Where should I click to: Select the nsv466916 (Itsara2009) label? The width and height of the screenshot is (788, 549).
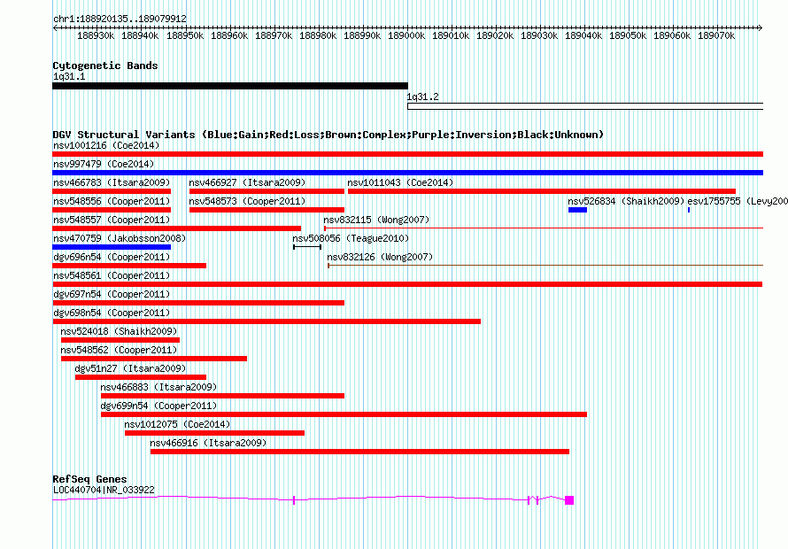click(x=209, y=443)
